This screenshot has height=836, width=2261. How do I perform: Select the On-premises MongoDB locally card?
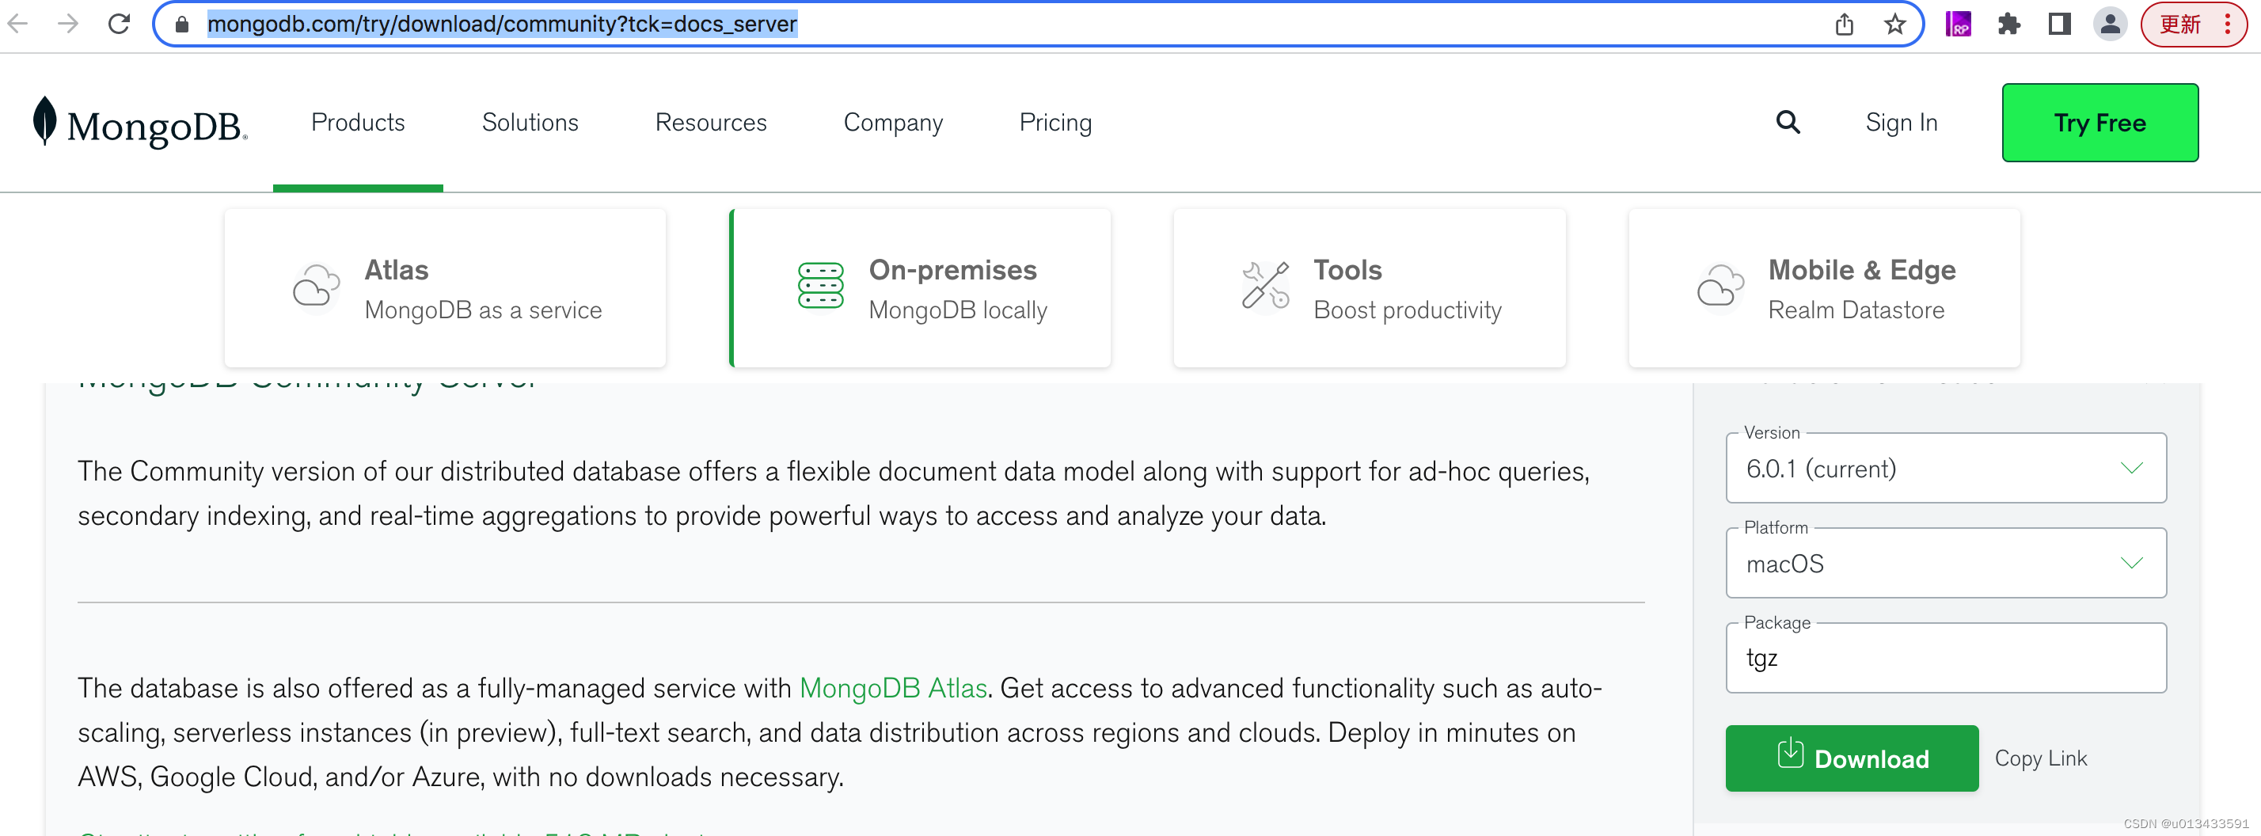(920, 288)
